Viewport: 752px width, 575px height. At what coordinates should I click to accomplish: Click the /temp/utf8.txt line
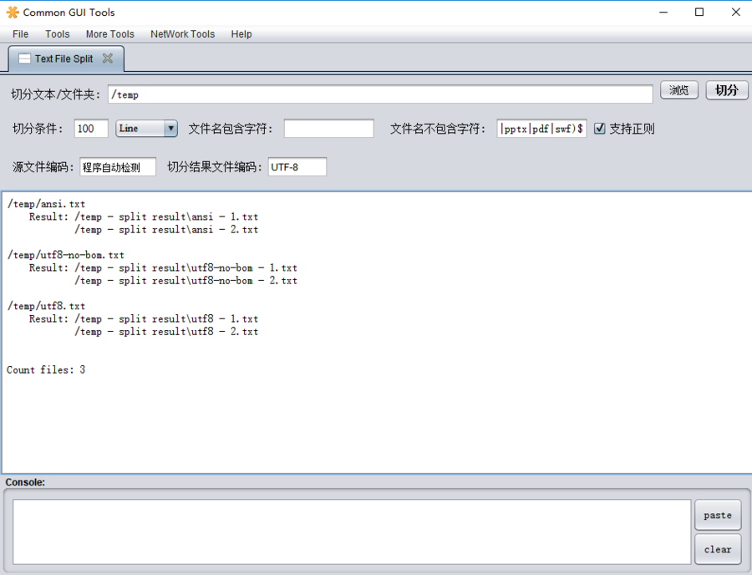click(x=47, y=306)
